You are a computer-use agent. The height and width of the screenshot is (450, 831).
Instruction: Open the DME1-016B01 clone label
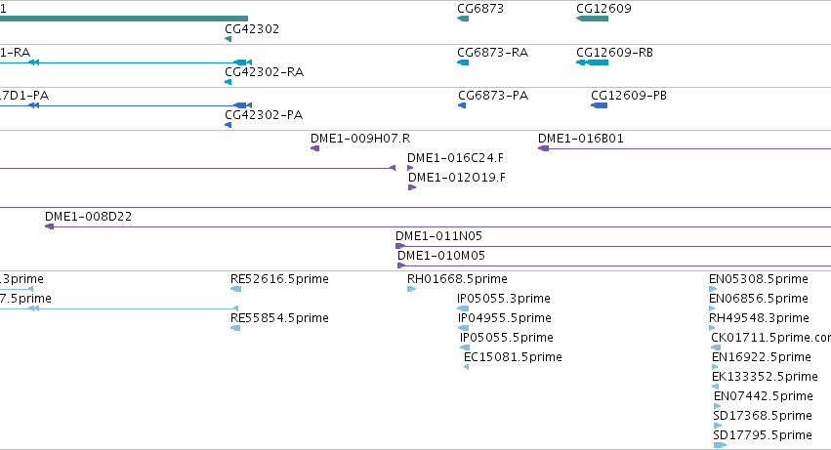[580, 139]
